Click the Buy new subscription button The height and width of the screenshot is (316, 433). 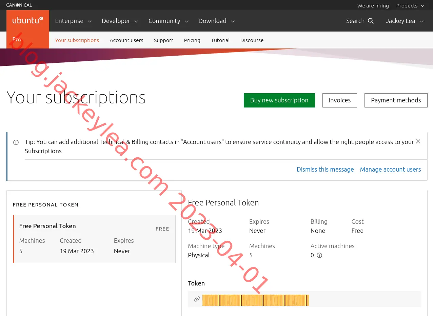pos(279,100)
